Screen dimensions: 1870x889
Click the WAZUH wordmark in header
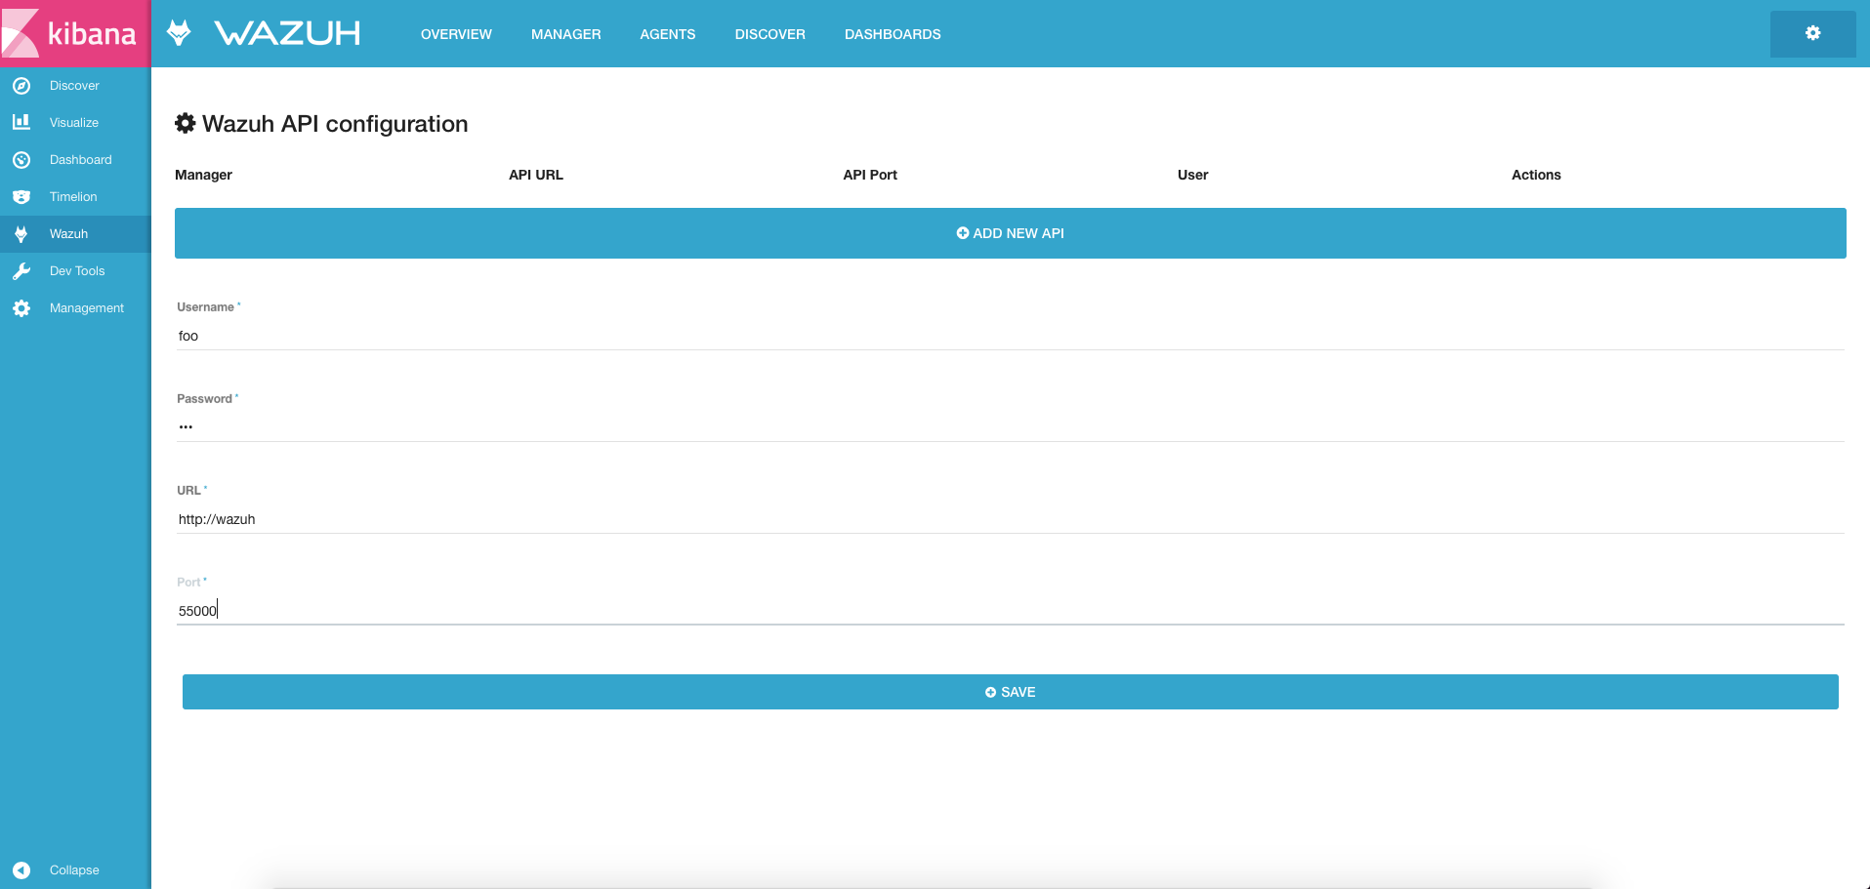[x=288, y=33]
